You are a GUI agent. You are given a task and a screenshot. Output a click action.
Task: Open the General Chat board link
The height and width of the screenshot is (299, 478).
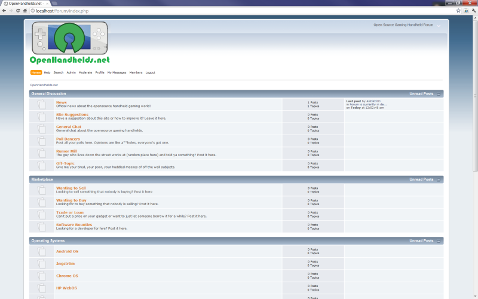pyautogui.click(x=69, y=127)
